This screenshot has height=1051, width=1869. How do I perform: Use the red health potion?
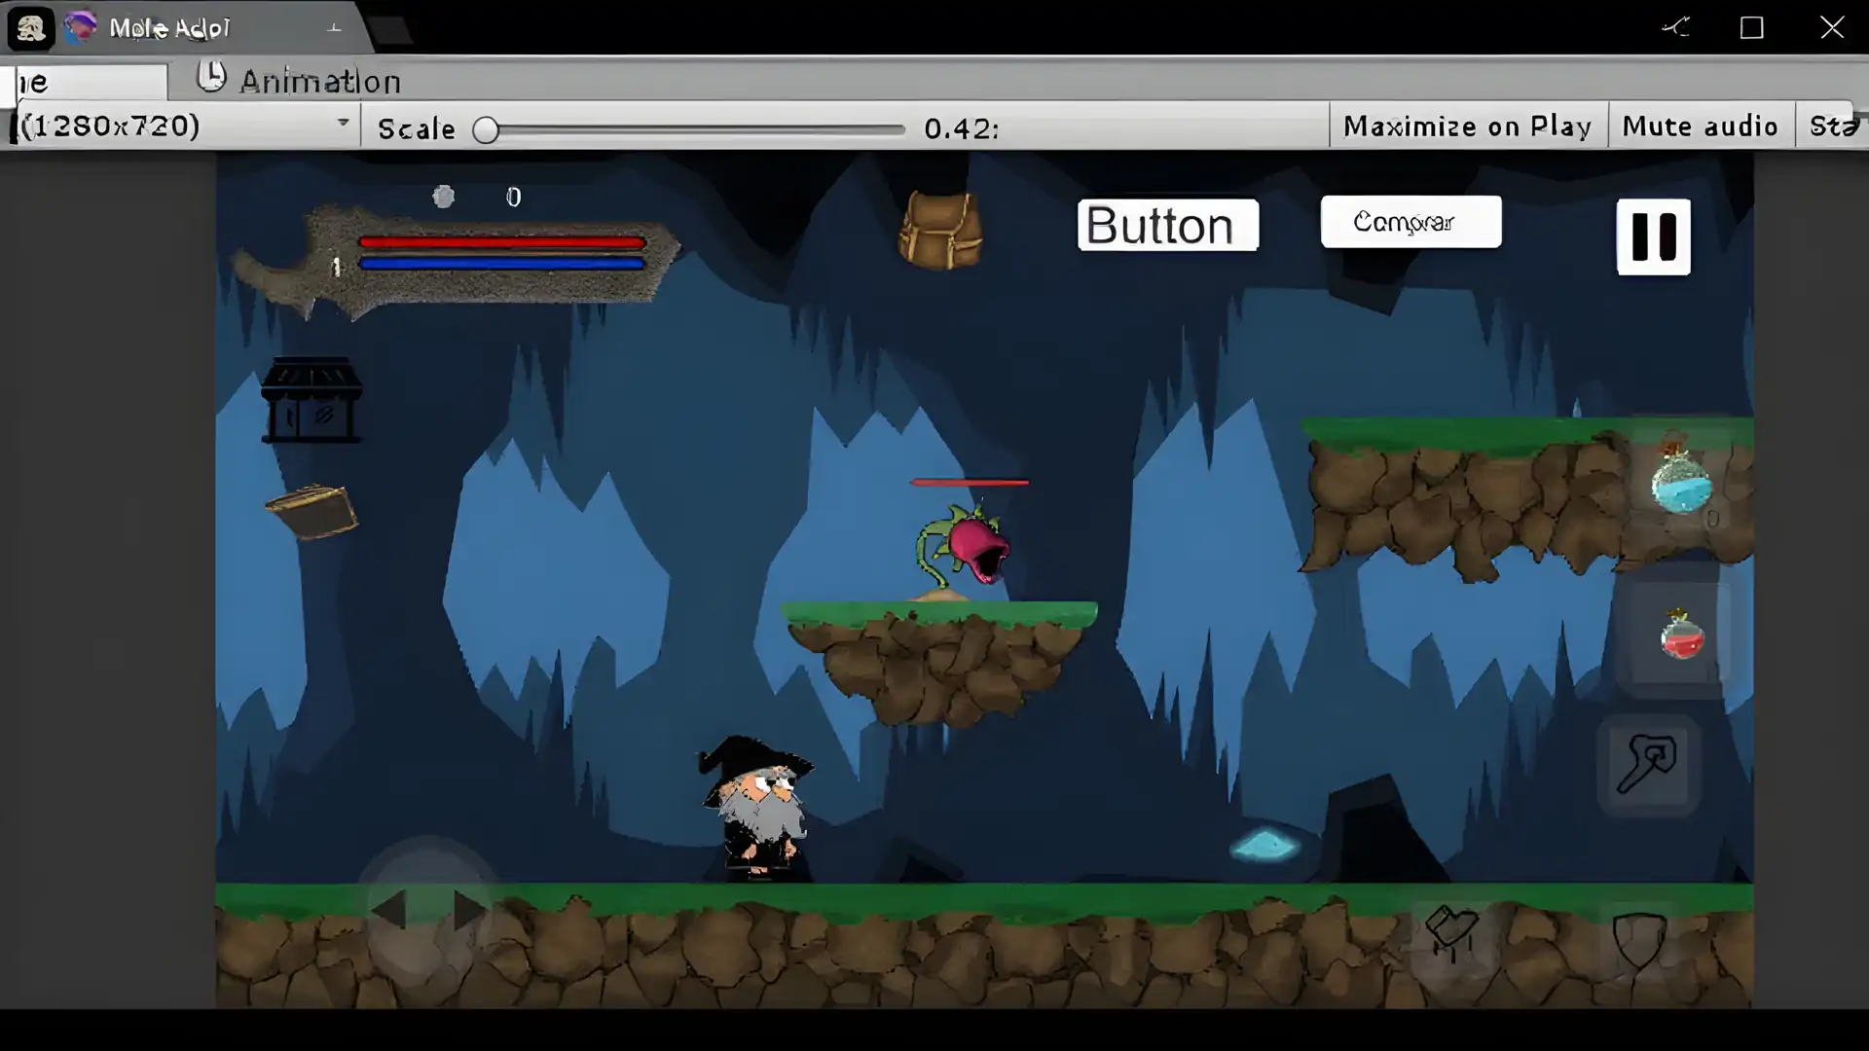[1682, 634]
